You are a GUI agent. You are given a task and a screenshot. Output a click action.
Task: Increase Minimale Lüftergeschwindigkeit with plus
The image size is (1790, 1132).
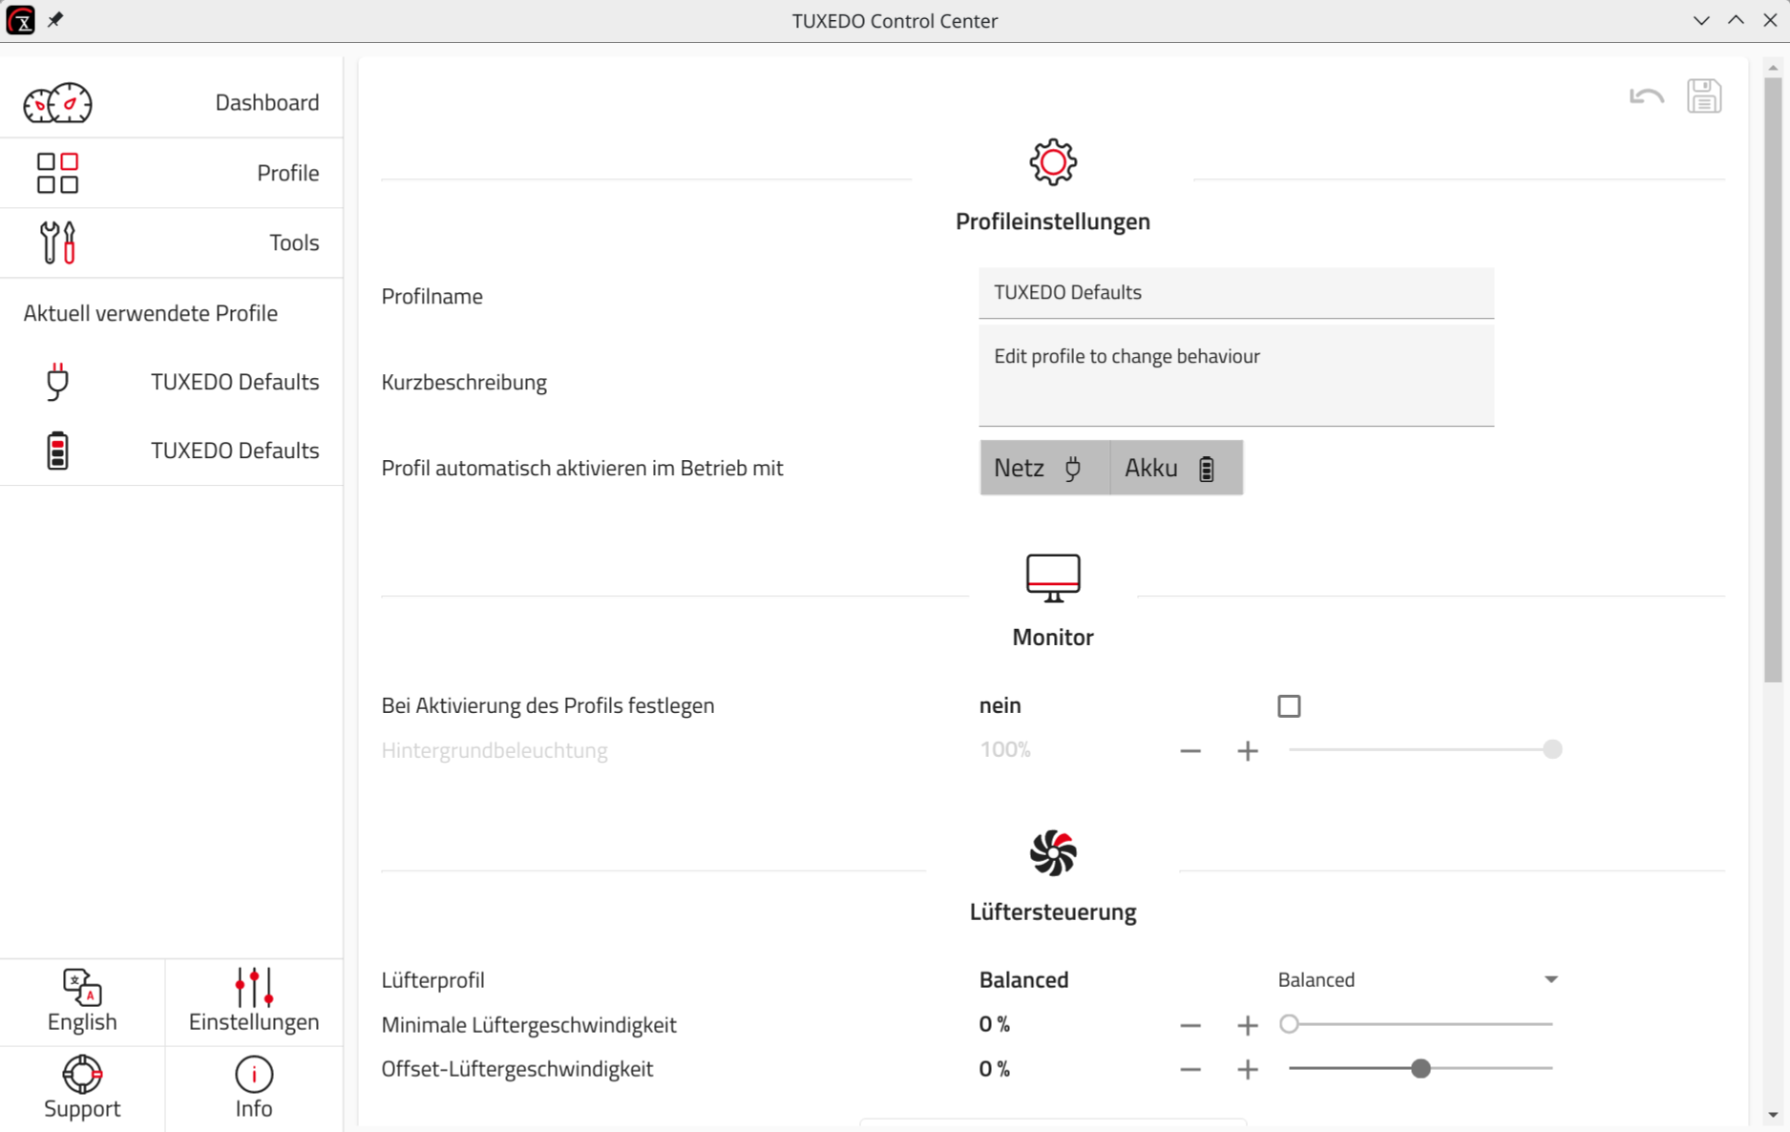point(1248,1026)
